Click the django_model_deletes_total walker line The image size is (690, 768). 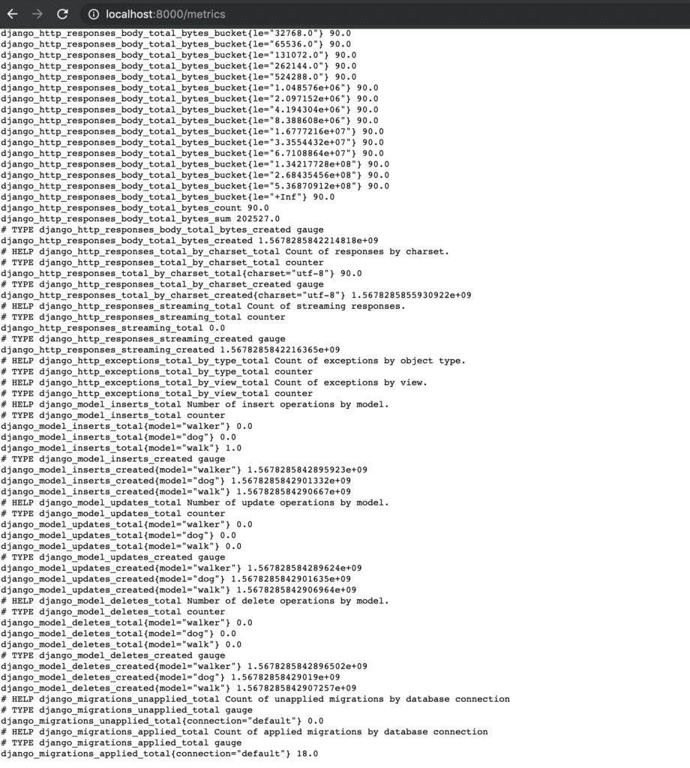[126, 623]
